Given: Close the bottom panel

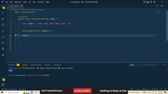Looking at the screenshot, I should pos(165,65).
